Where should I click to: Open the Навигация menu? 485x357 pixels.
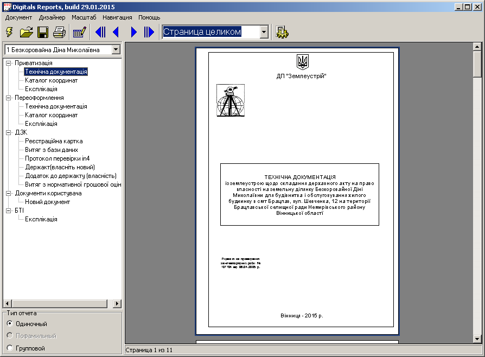117,18
